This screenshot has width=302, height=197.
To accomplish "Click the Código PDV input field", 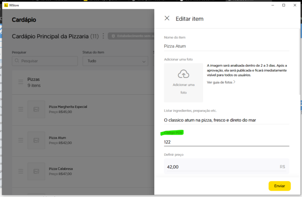I will click(226, 142).
